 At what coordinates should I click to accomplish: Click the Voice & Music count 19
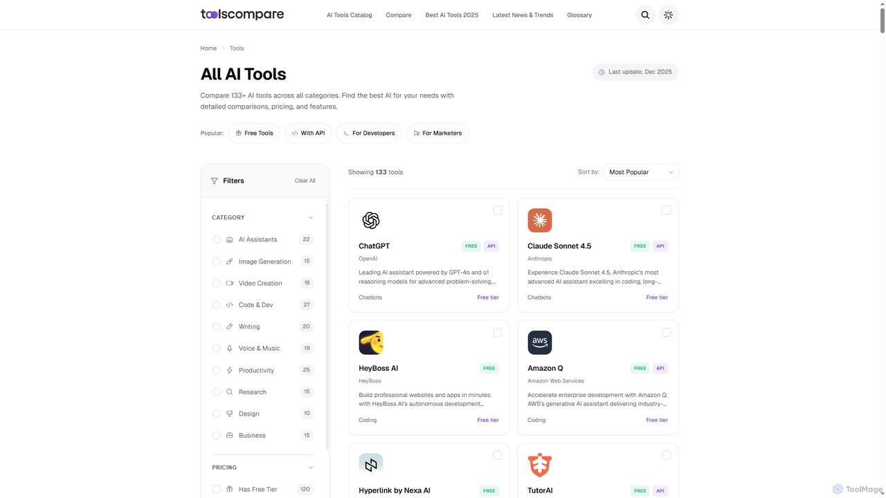[307, 349]
